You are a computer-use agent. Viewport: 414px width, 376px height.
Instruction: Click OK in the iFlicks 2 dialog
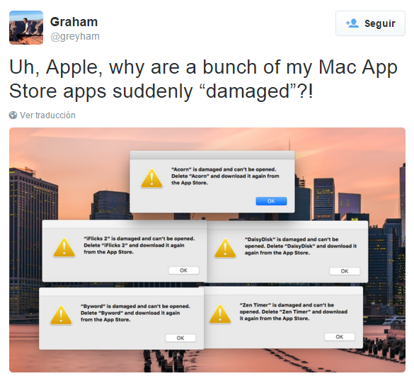click(183, 270)
